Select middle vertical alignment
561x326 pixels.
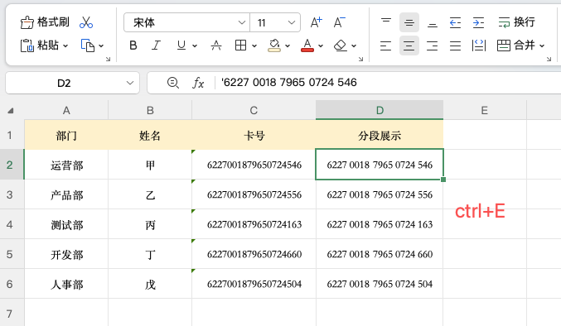[409, 22]
